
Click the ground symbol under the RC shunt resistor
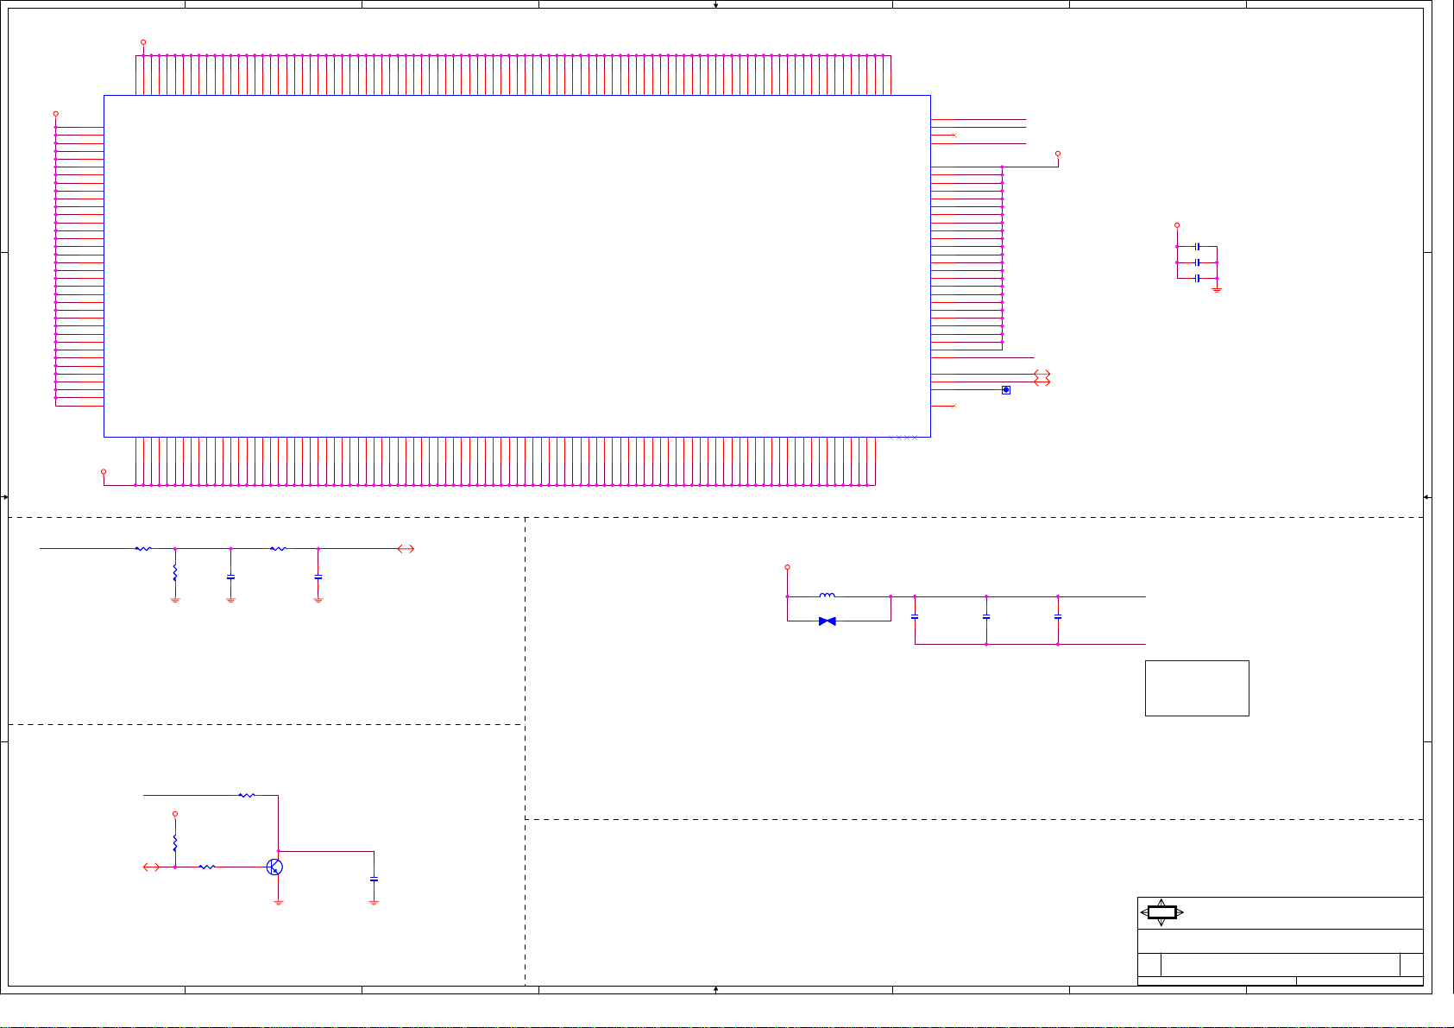pos(175,600)
